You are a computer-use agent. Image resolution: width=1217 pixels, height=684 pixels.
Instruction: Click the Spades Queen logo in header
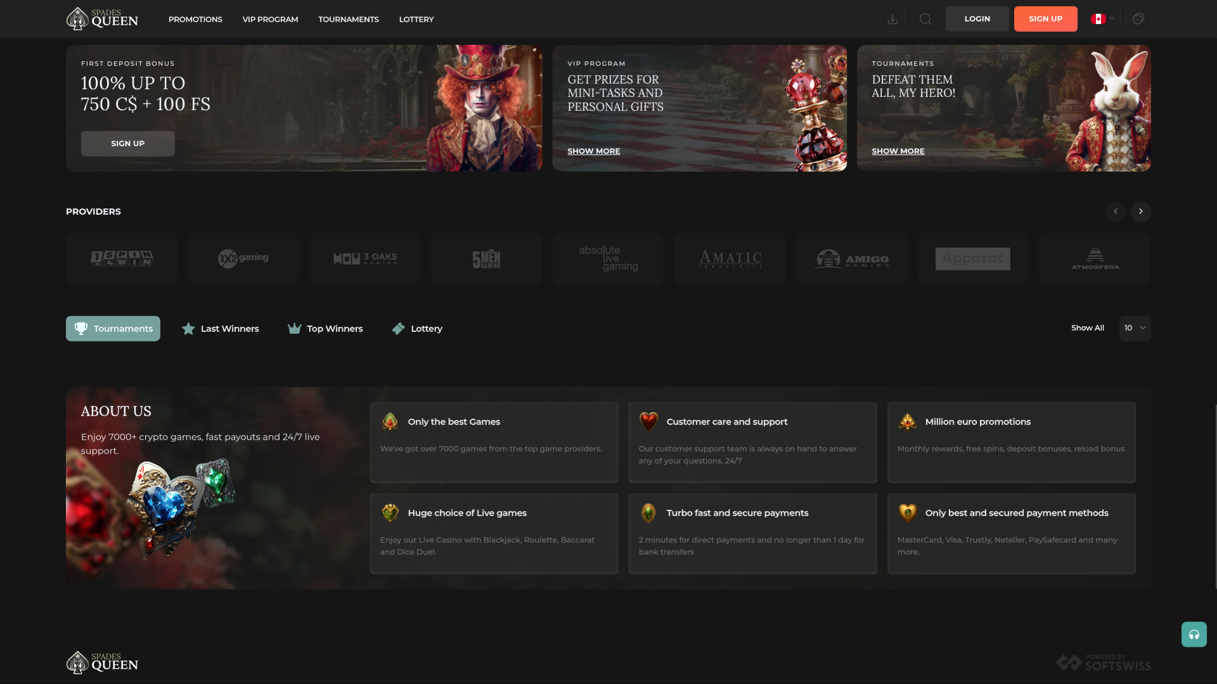coord(102,19)
